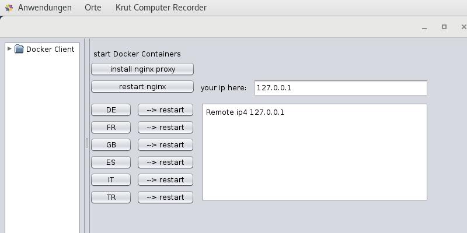
Task: Click the split pane divider handle
Action: coord(86,143)
